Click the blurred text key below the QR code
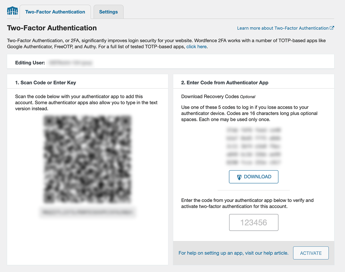This screenshot has height=272, width=345. point(87,212)
